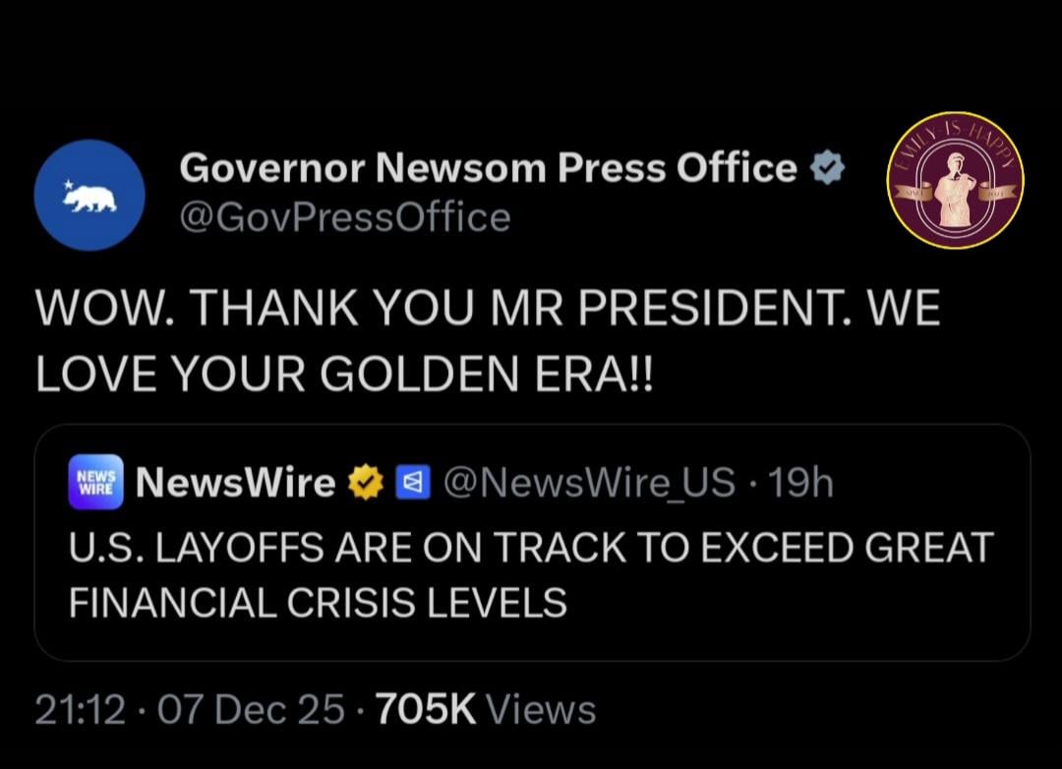
Task: Click the word 'Views' in the footer
Action: tap(541, 709)
